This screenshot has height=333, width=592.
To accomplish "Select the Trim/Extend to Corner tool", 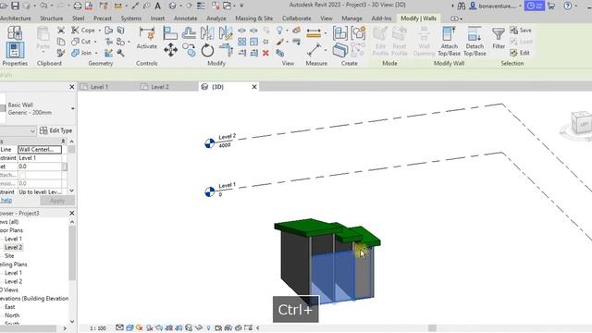I will pyautogui.click(x=226, y=50).
